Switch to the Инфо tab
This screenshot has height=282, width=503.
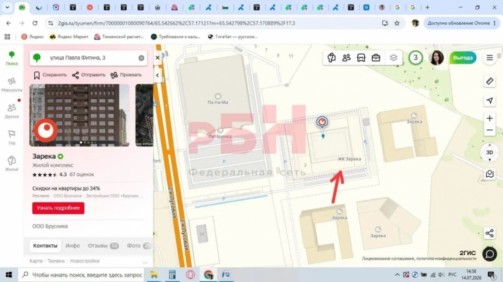pos(72,246)
